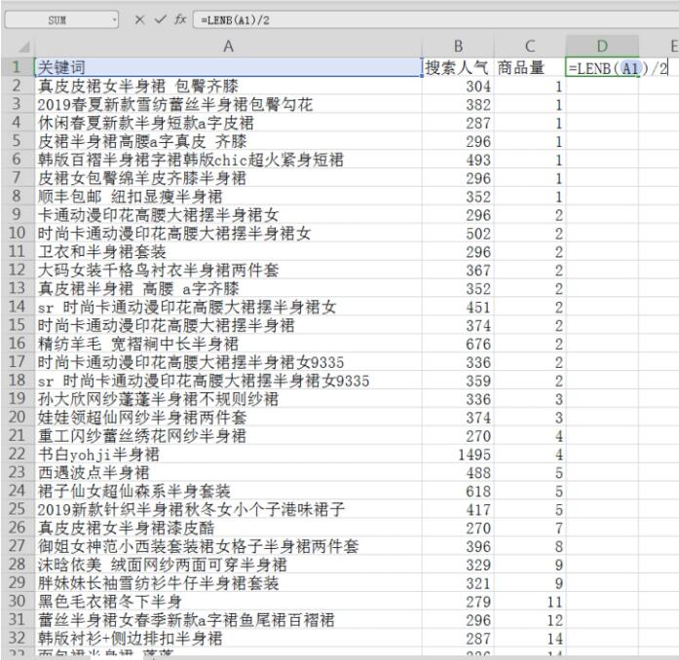Click empty cell D2 below the formula

[602, 86]
